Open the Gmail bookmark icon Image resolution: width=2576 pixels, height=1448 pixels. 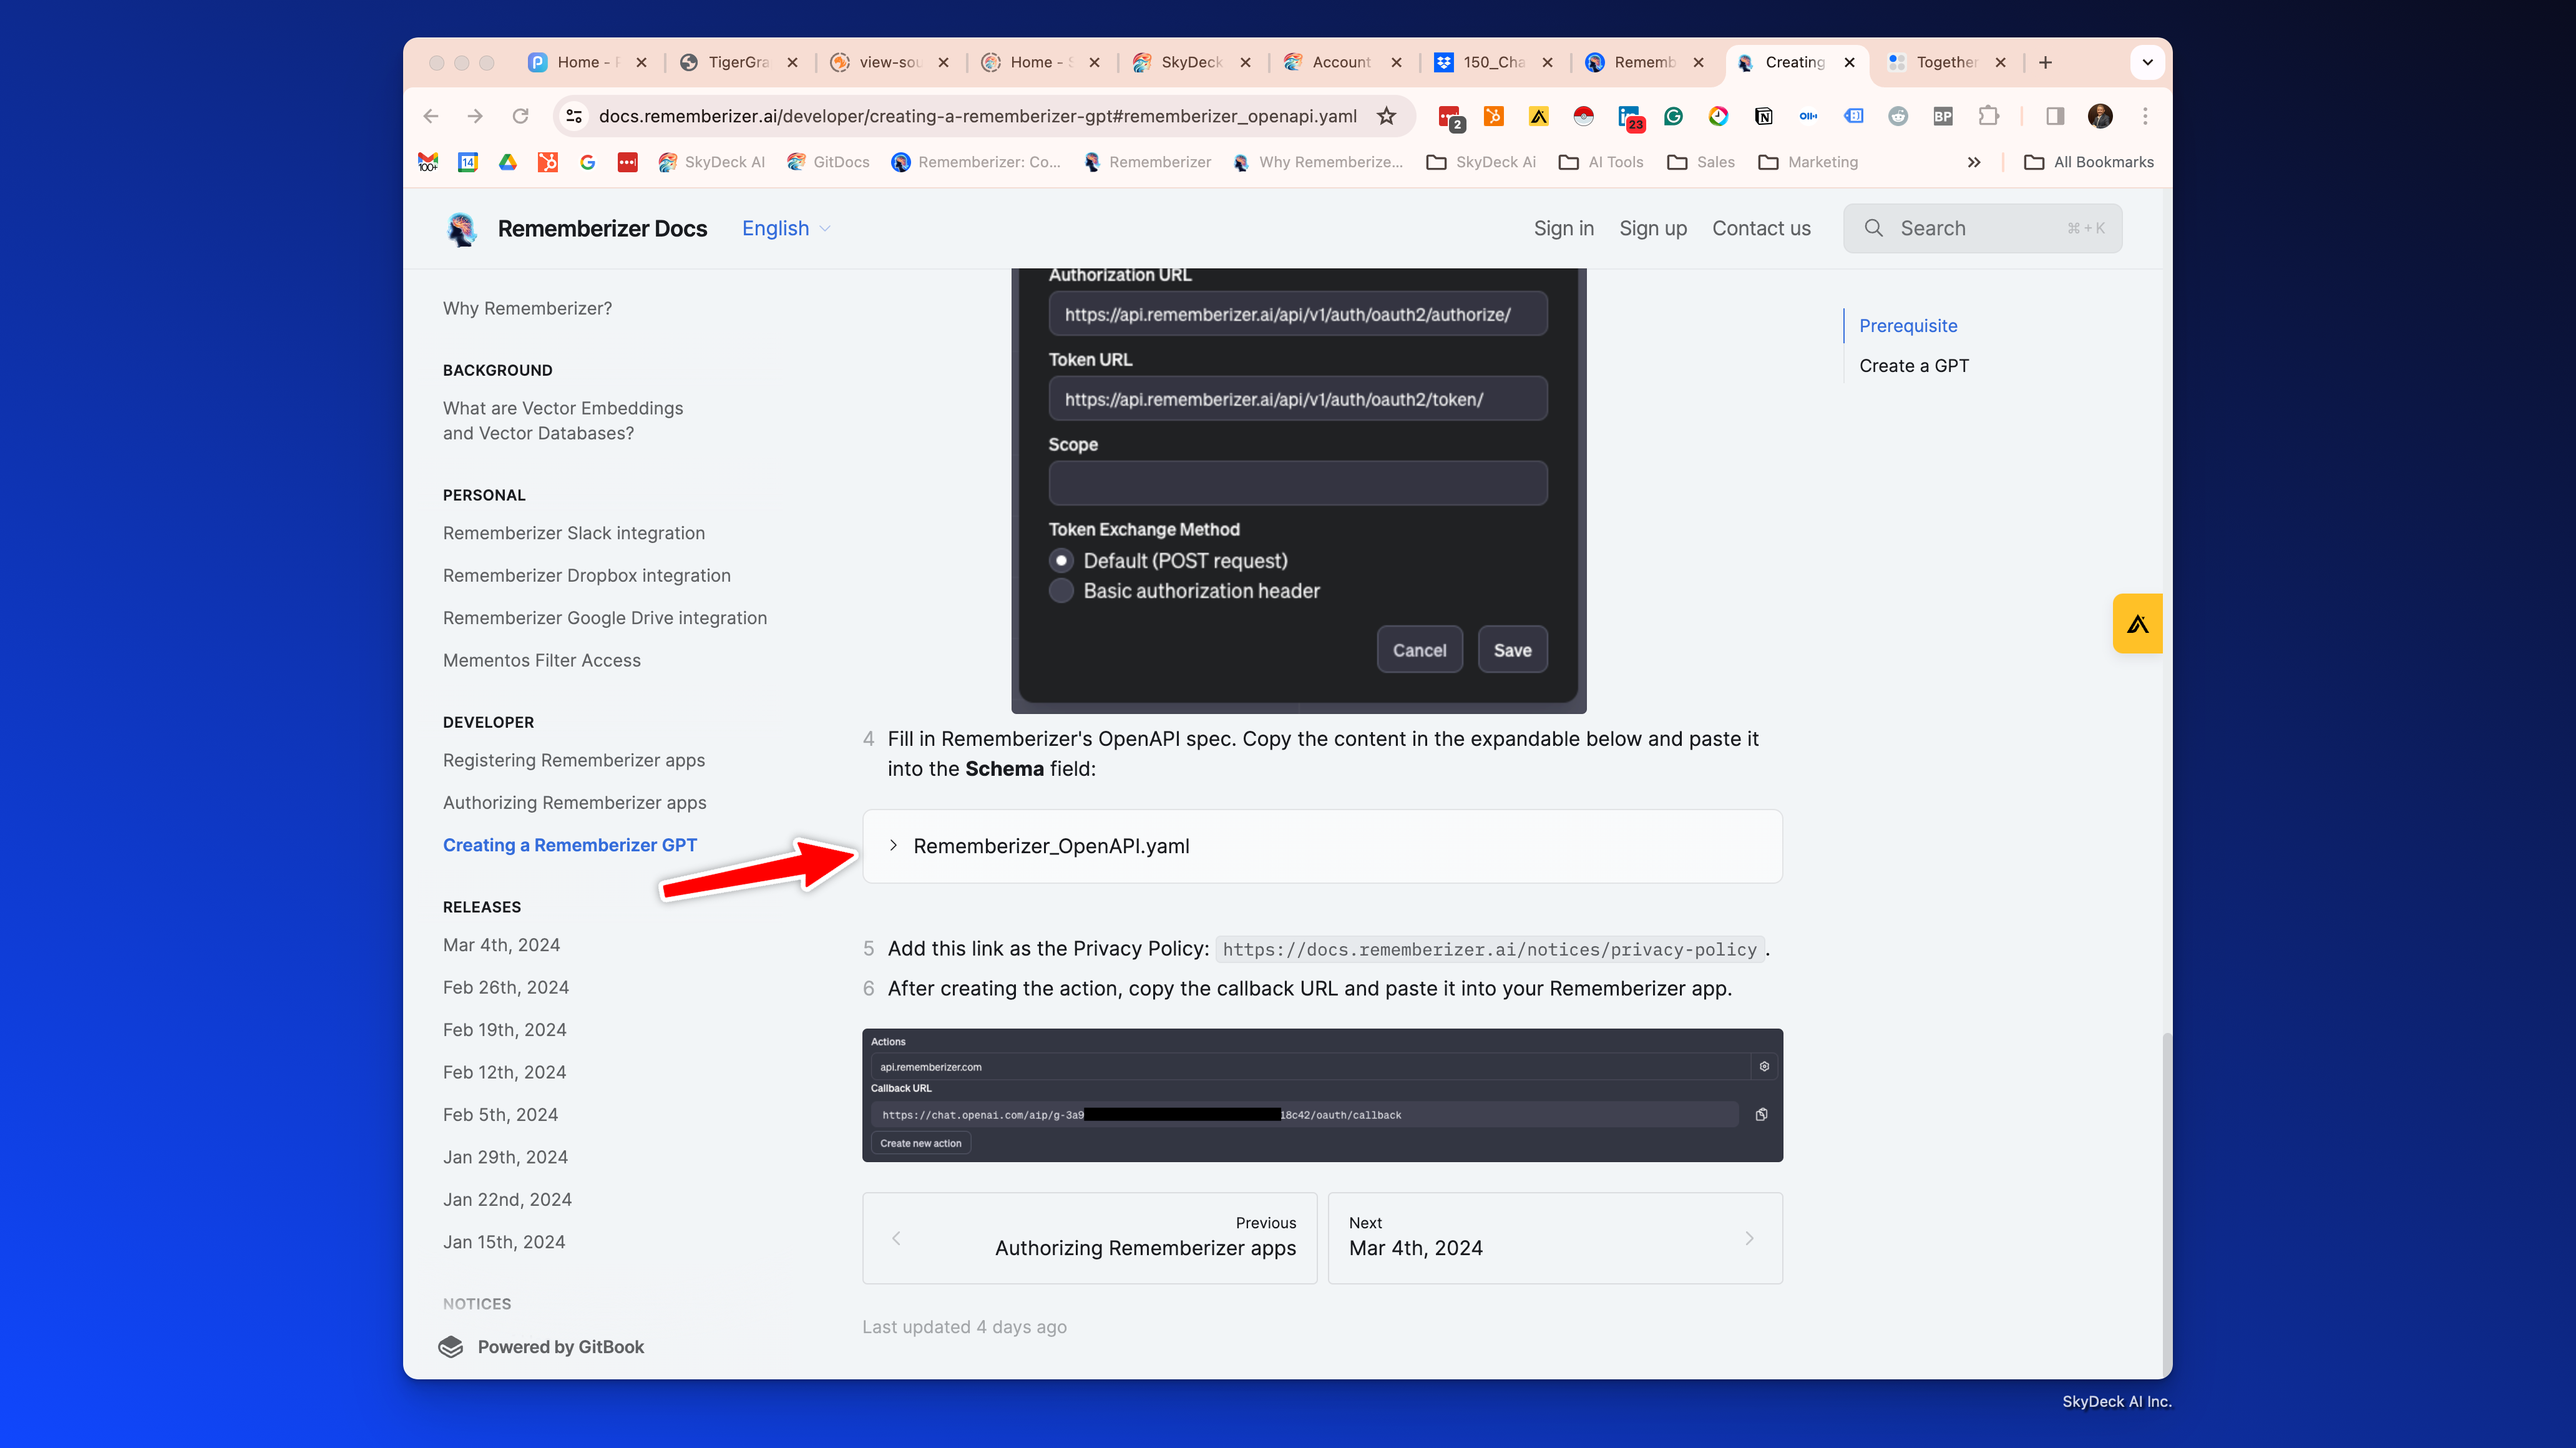(428, 162)
